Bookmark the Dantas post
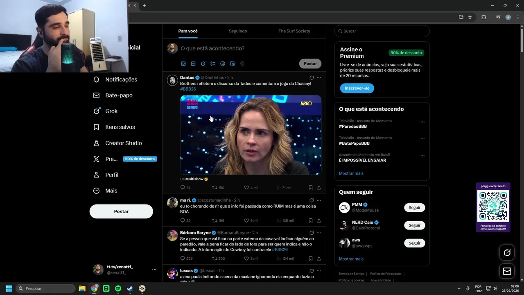The width and height of the screenshot is (524, 295). coord(311,188)
